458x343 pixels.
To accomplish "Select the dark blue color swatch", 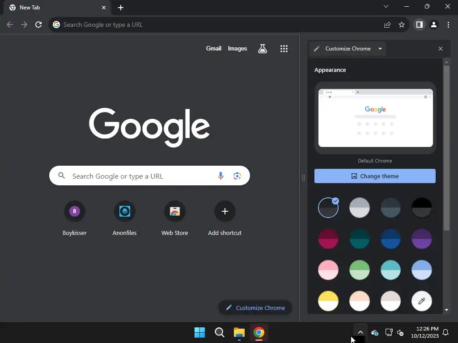I will coord(390,239).
